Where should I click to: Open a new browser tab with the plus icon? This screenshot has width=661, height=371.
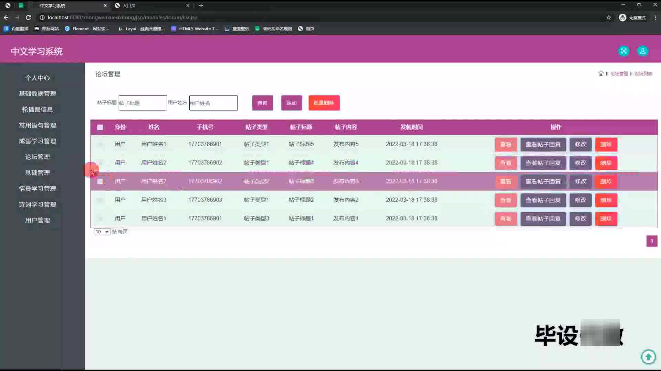click(201, 5)
